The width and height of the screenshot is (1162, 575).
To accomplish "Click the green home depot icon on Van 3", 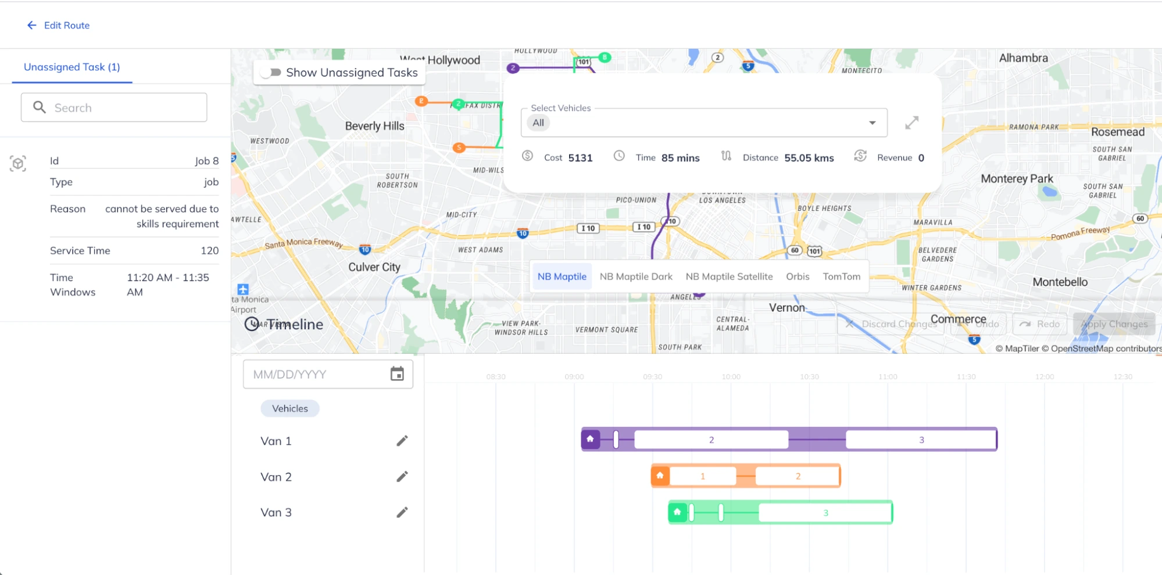I will point(677,512).
